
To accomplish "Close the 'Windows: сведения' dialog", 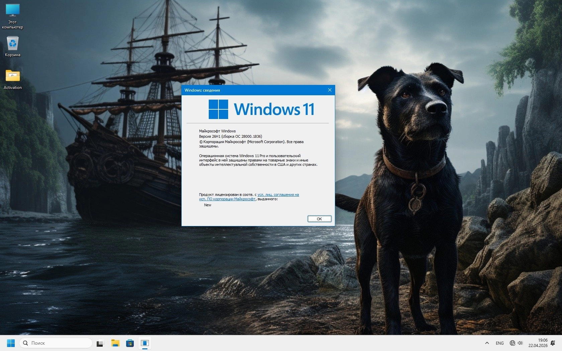I will click(330, 90).
